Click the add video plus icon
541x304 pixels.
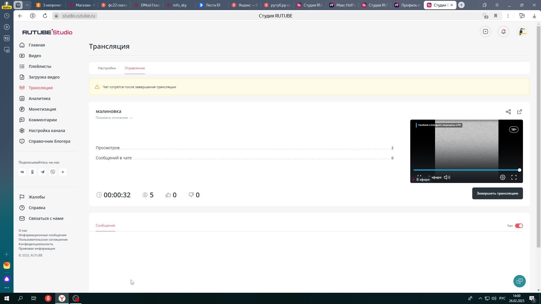point(485,32)
